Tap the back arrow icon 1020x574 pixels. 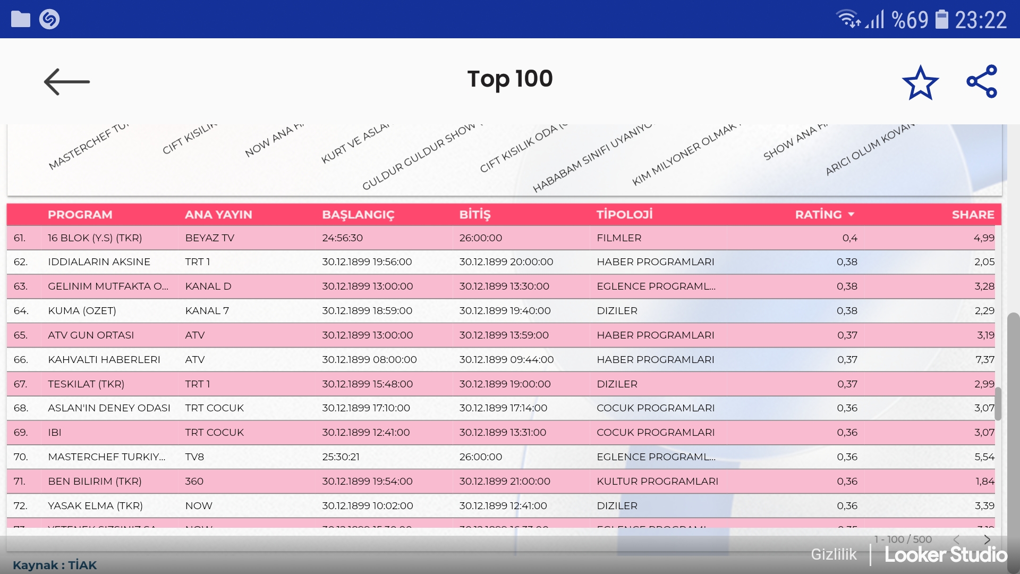[x=66, y=82]
